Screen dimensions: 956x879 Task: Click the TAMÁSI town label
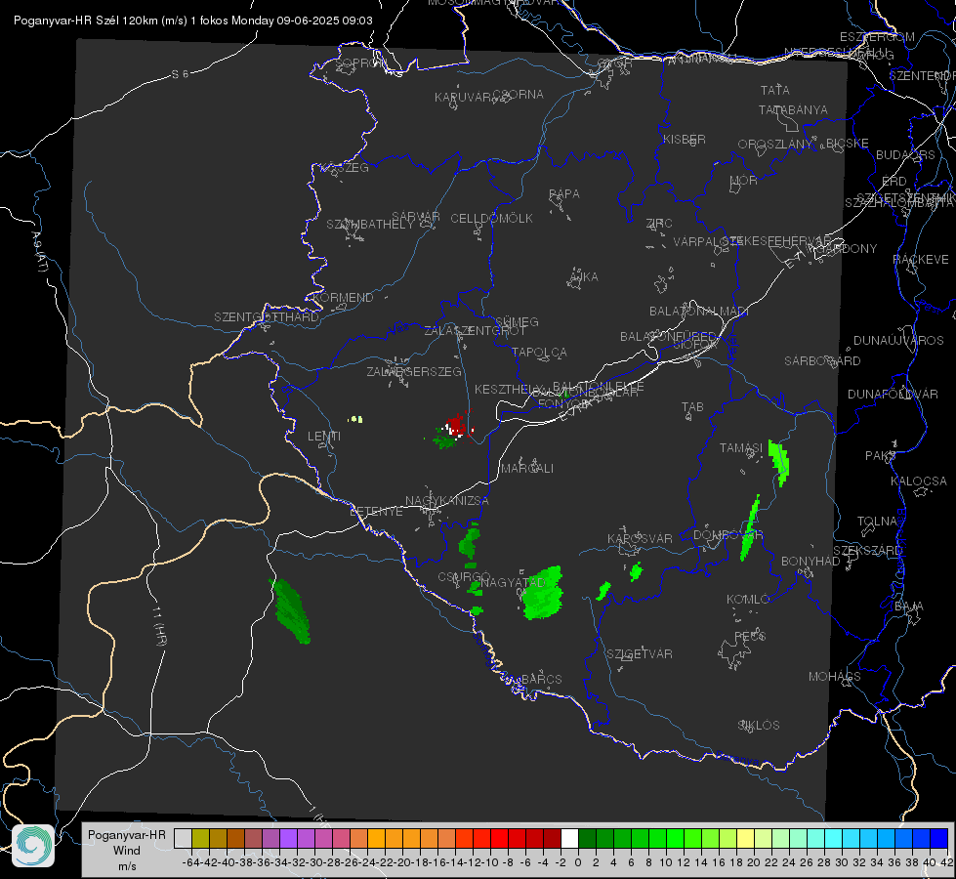pyautogui.click(x=741, y=448)
